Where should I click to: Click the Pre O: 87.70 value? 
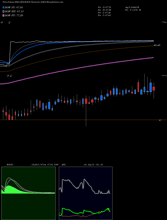pyautogui.click(x=104, y=7)
